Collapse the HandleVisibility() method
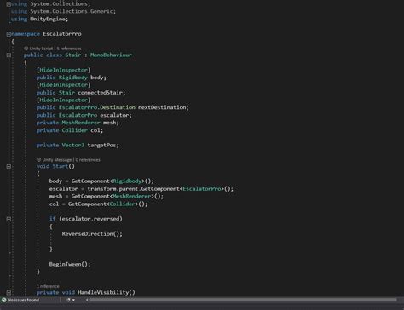404x310 pixels. (9, 292)
